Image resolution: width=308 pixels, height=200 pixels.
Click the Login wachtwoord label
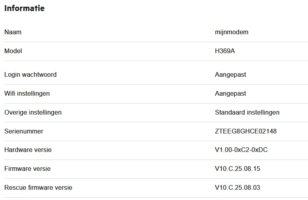30,74
